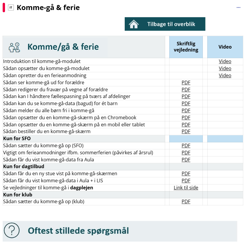Click the house icon on Tilbage til overblik
The image size is (245, 245).
(134, 24)
